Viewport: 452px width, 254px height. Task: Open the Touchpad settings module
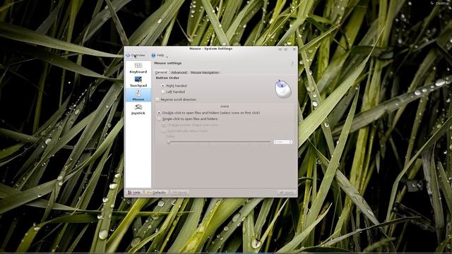click(138, 82)
